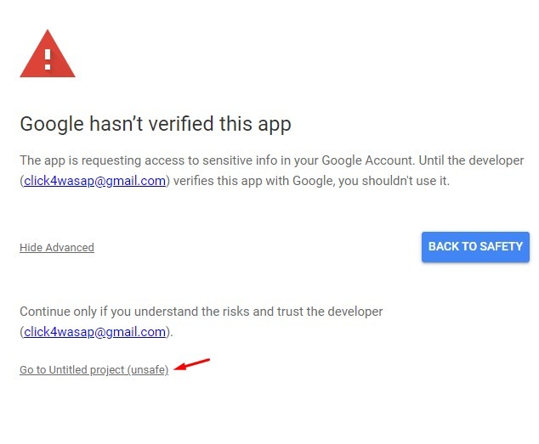Click the text 'Until the developer'
The width and height of the screenshot is (539, 444).
(471, 160)
